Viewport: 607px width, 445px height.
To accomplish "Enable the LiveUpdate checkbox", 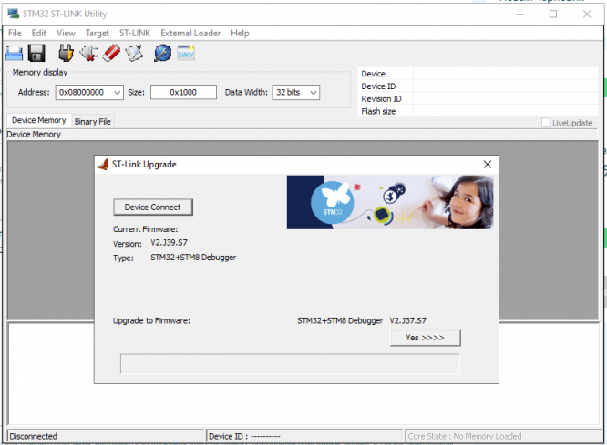I will [x=546, y=123].
